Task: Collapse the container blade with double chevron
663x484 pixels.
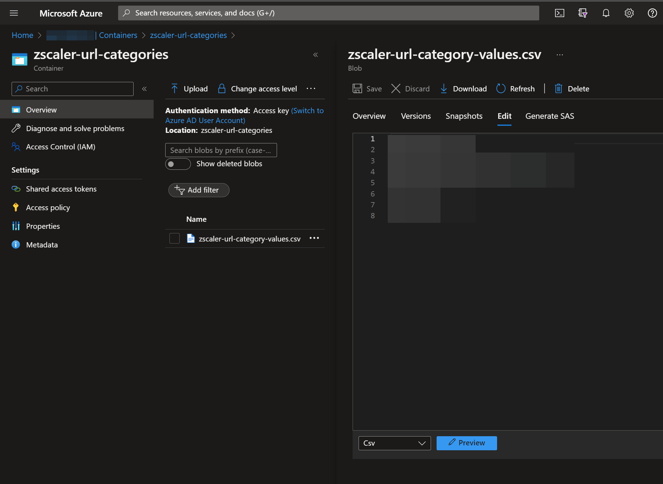Action: tap(316, 55)
